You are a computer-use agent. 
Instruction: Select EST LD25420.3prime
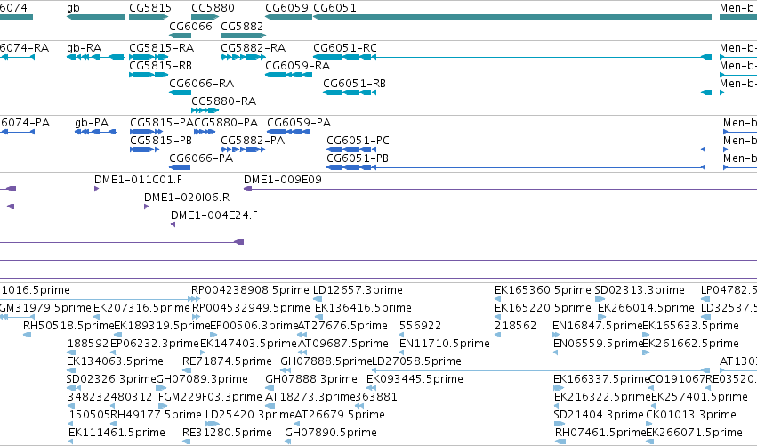(x=250, y=415)
